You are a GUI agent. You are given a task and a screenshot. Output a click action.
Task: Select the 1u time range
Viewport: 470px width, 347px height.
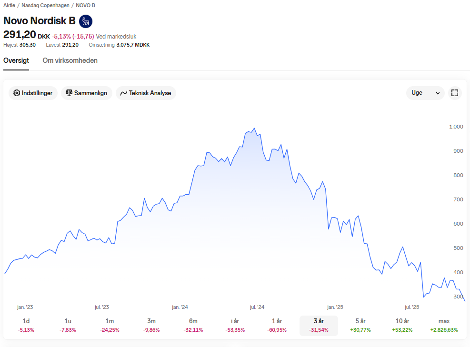click(68, 325)
